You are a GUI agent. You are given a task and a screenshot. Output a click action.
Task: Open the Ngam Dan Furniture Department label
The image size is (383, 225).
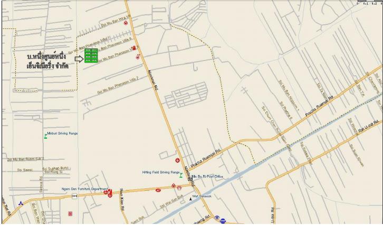pyautogui.click(x=84, y=189)
